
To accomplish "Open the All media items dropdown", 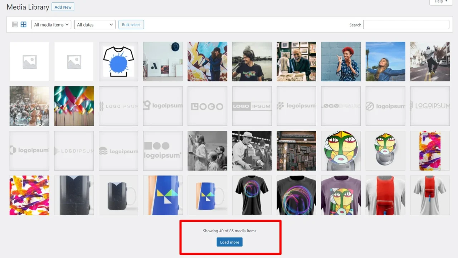I will 51,24.
